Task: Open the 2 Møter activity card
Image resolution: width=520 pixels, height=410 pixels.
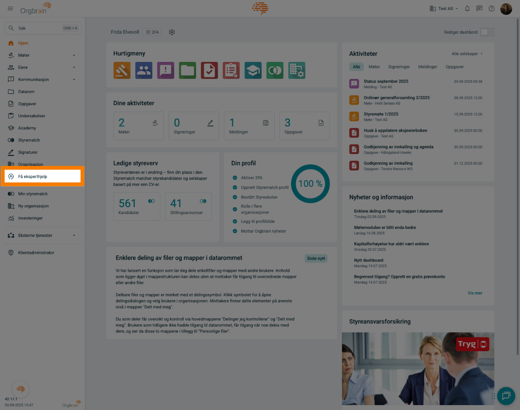Action: pos(139,126)
